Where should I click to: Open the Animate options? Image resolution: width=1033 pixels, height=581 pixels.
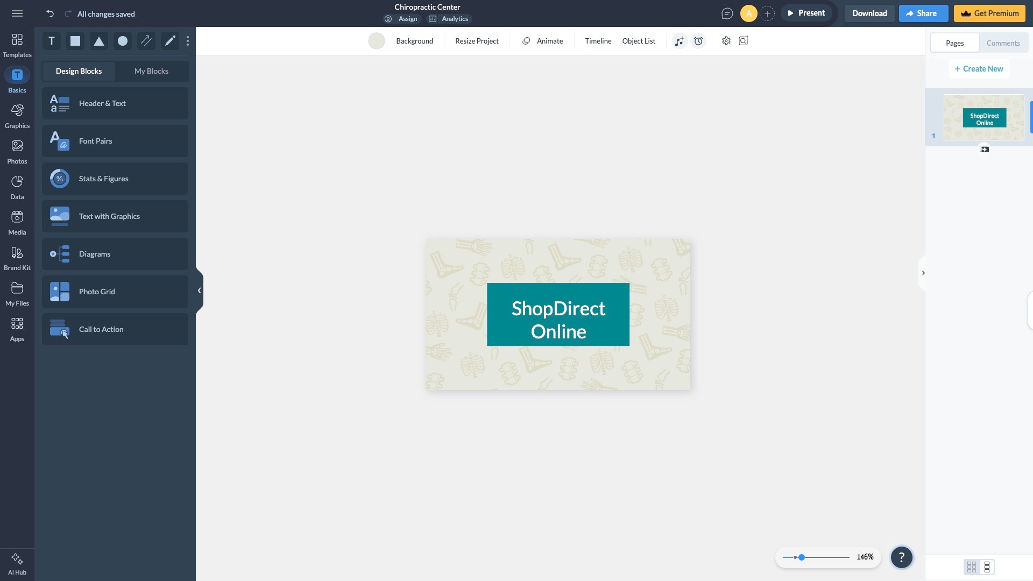(x=542, y=41)
